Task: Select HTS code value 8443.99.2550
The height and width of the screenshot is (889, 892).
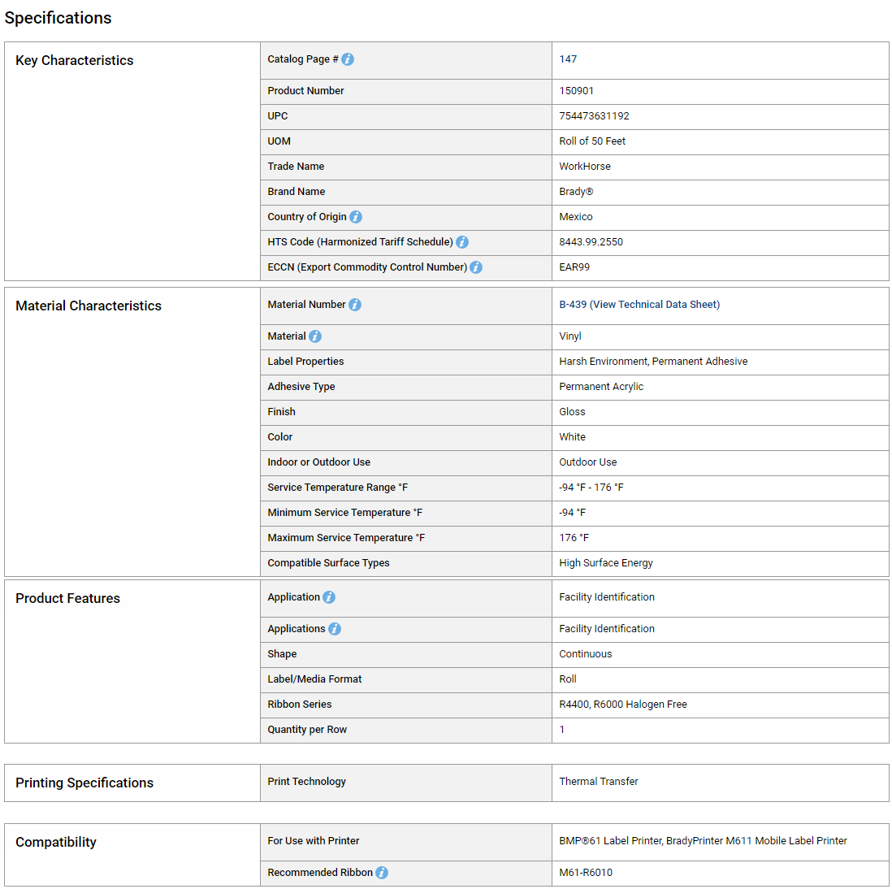Action: click(x=591, y=242)
